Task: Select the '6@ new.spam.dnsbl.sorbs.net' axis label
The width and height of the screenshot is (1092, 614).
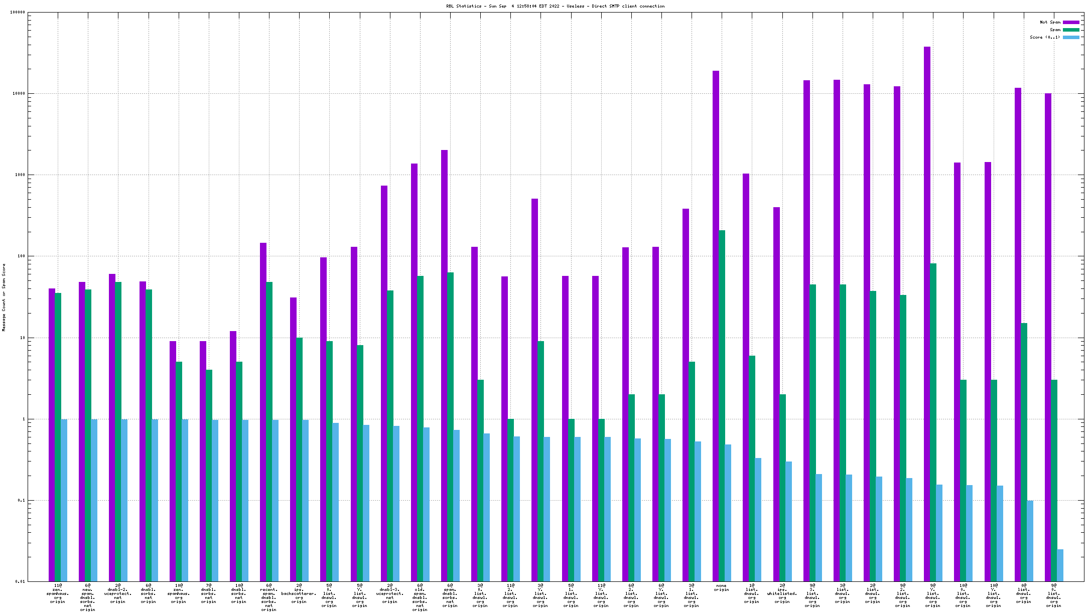Action: point(88,597)
